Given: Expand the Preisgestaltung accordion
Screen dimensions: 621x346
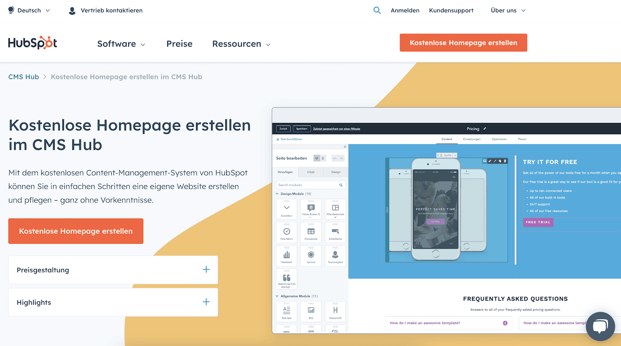Looking at the screenshot, I should (x=113, y=270).
